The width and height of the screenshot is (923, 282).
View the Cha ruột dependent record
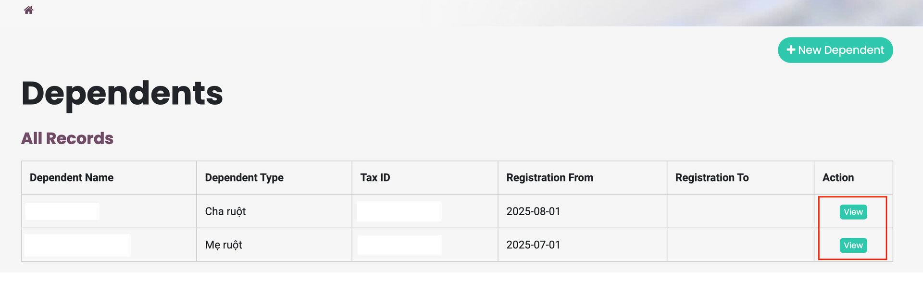point(853,212)
